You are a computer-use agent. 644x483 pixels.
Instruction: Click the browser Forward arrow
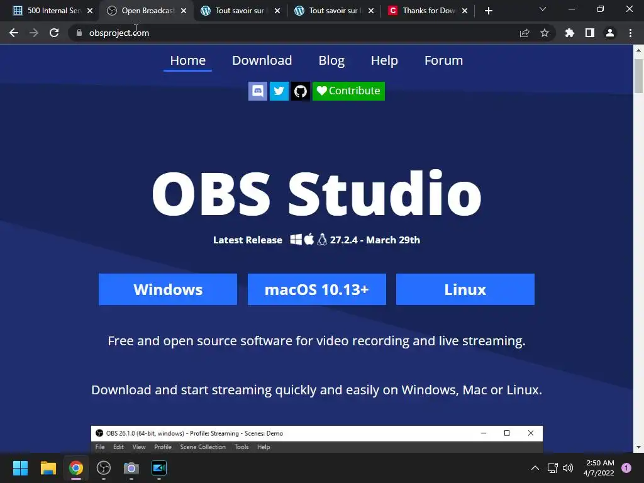click(34, 33)
